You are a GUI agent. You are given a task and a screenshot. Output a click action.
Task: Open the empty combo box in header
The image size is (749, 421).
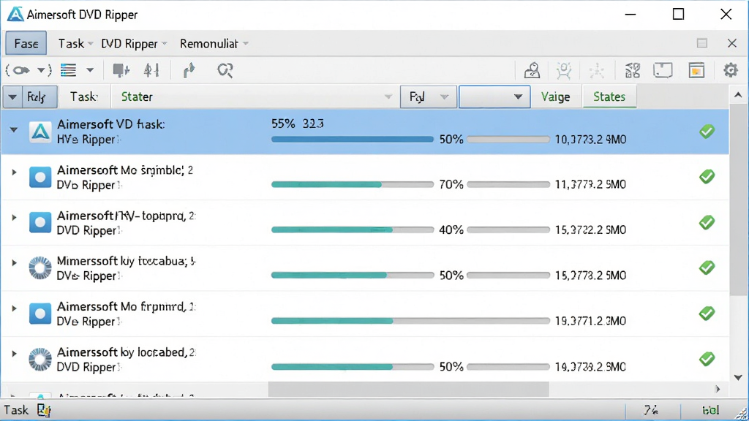pyautogui.click(x=494, y=97)
